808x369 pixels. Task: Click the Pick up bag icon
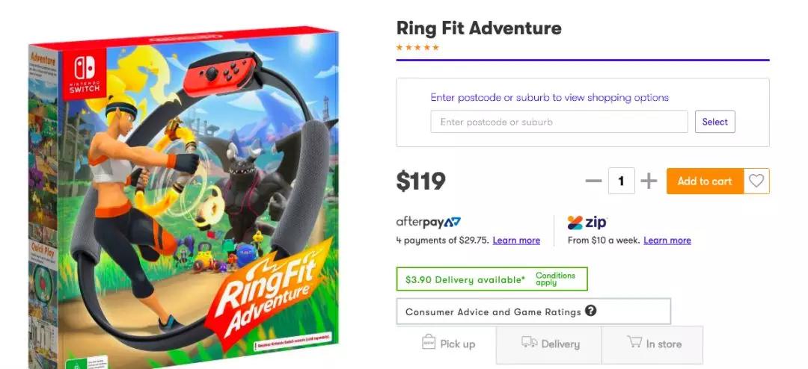coord(429,342)
